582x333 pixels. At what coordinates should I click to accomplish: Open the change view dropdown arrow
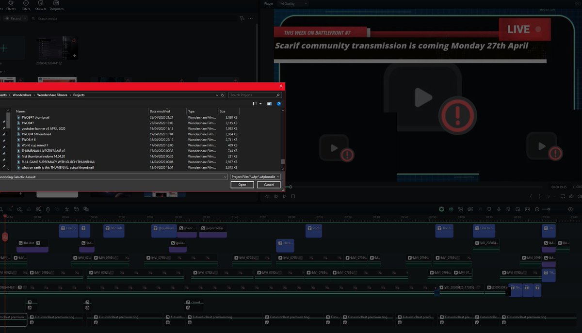[260, 104]
